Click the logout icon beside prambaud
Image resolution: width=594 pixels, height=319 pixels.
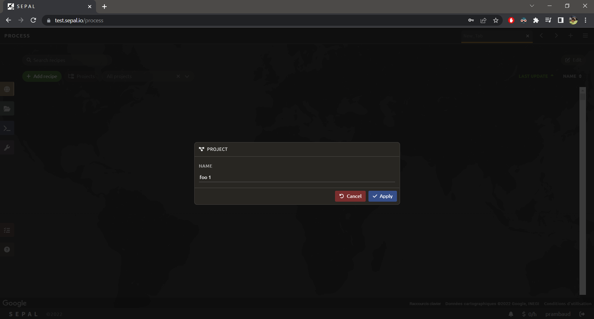pos(582,314)
